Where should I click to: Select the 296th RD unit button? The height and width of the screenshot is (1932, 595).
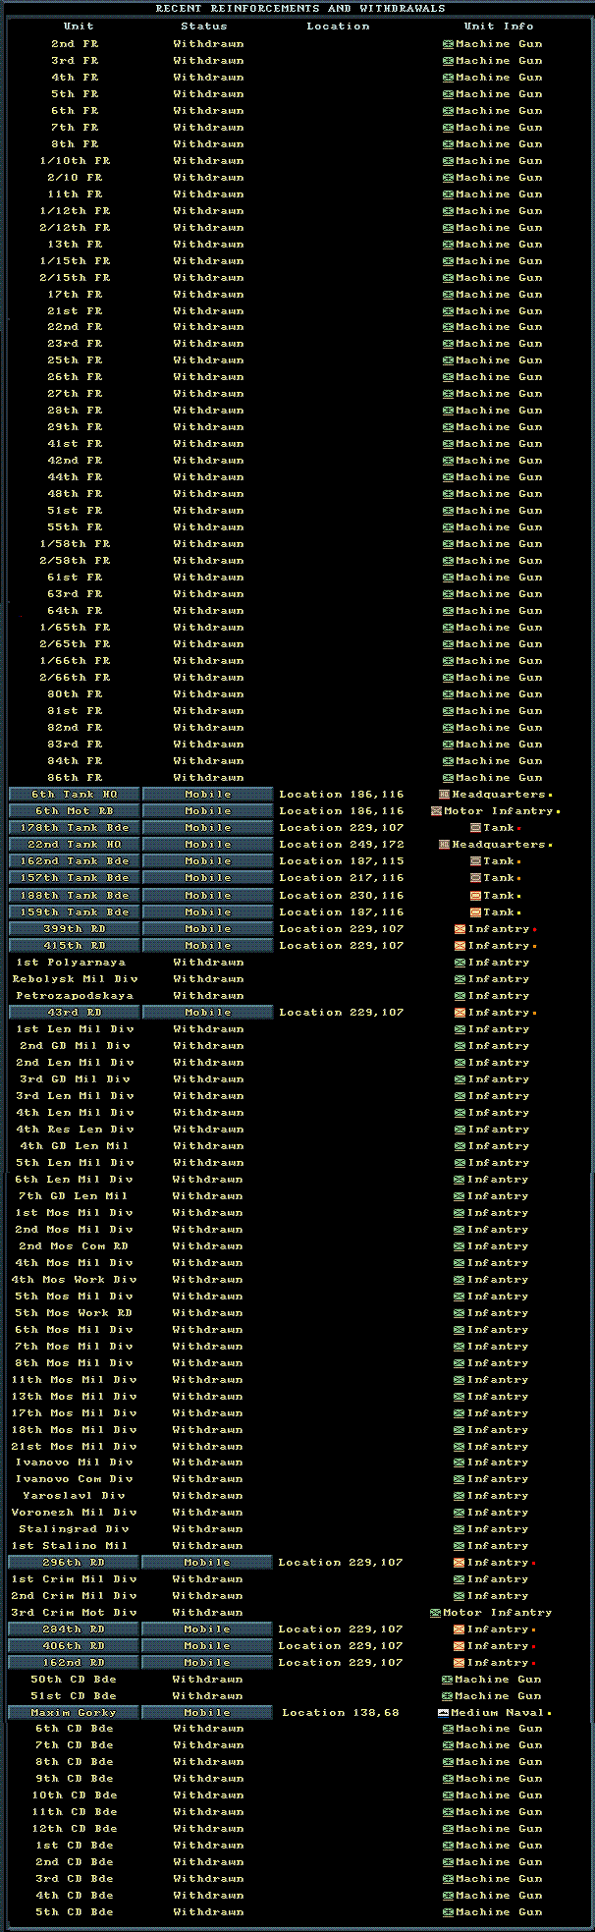(75, 1563)
